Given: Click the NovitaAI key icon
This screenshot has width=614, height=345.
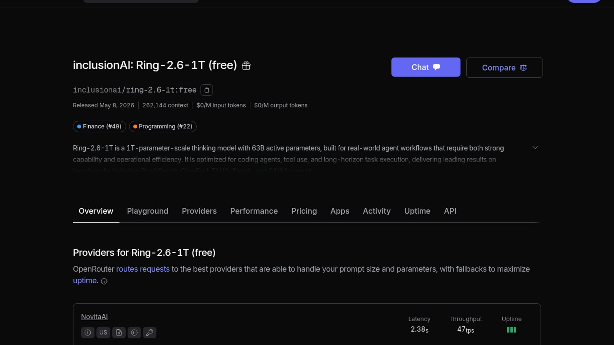Looking at the screenshot, I should coord(150,333).
